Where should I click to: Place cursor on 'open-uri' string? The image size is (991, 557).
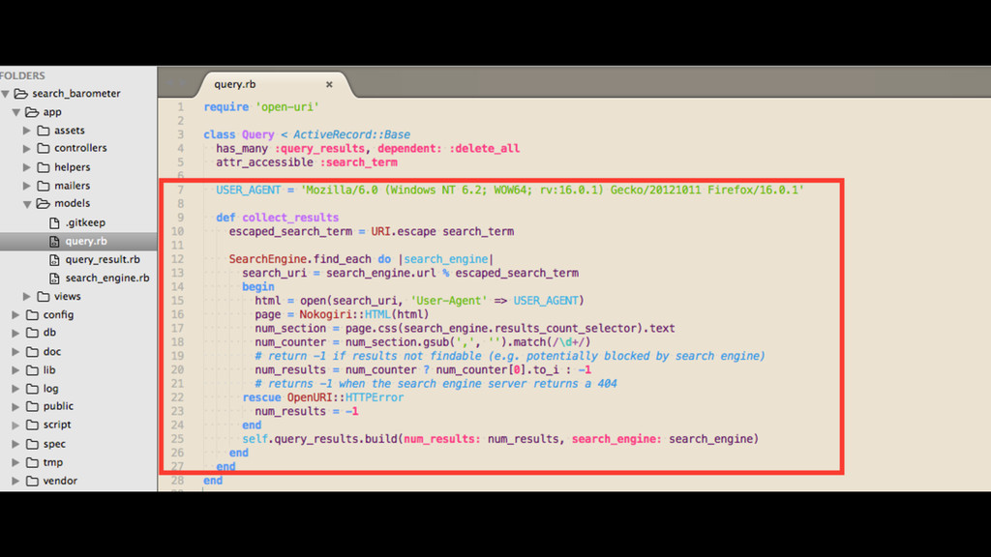click(286, 107)
